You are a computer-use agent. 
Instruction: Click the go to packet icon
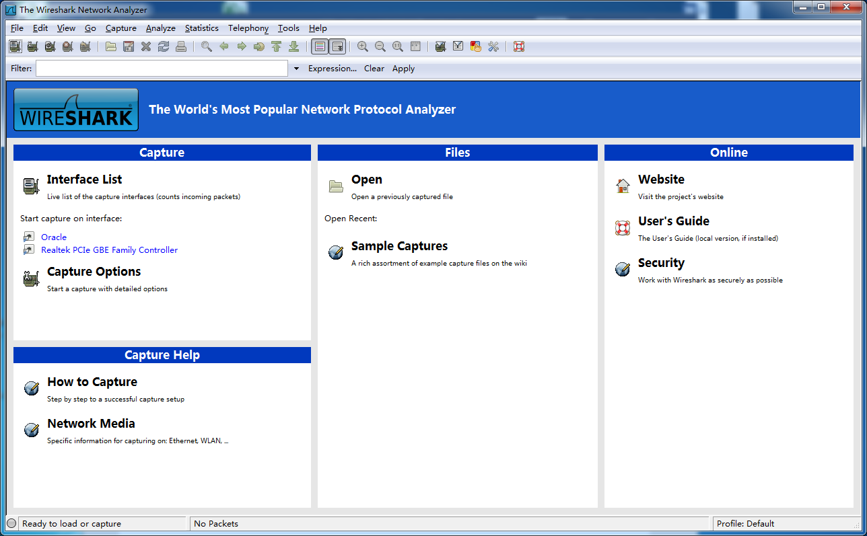point(259,46)
